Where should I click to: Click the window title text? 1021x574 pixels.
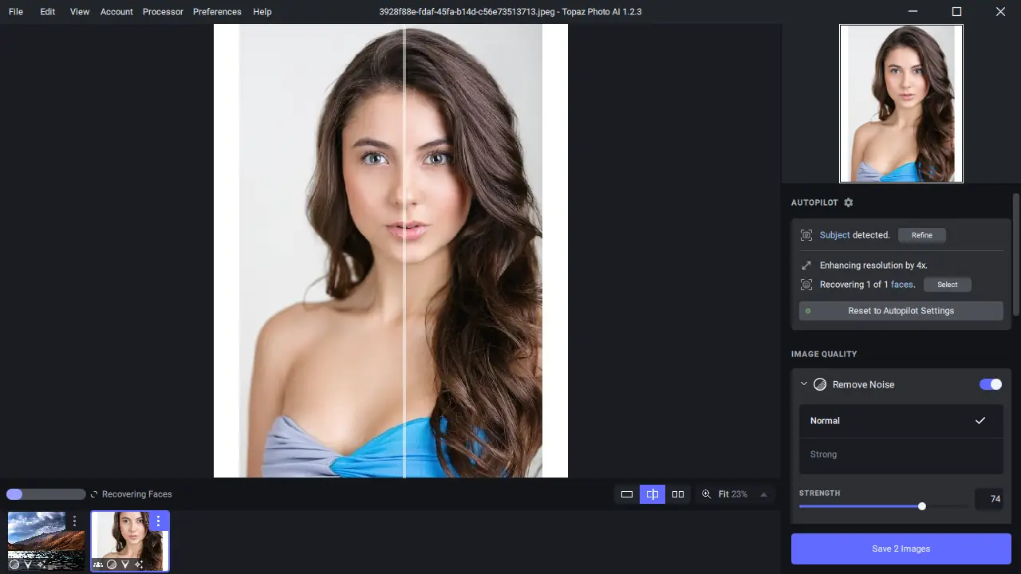click(x=510, y=12)
